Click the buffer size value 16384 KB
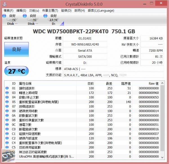 152,38
